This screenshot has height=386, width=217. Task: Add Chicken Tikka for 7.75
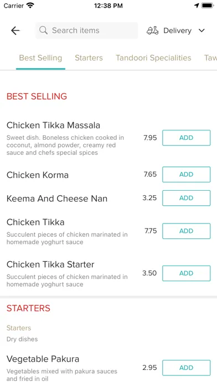pos(187,231)
